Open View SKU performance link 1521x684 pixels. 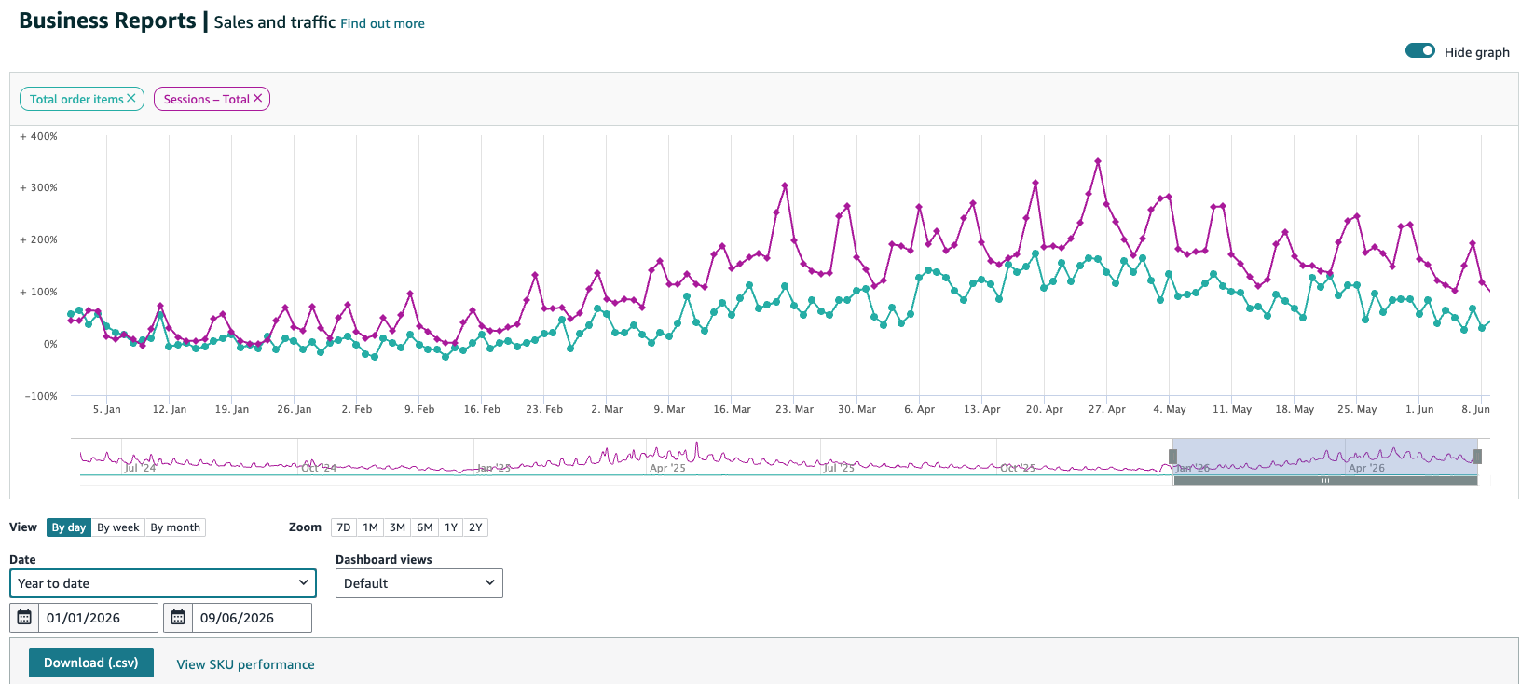(x=246, y=664)
